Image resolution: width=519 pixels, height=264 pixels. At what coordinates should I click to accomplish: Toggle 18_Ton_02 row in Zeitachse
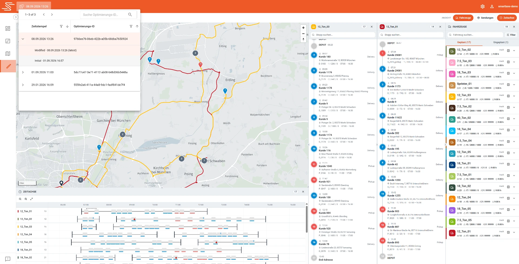[32, 258]
